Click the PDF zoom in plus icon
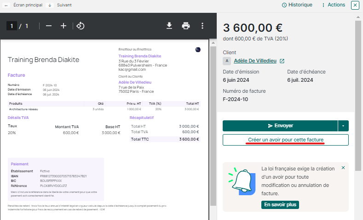Screen dimensions: 363x220 click(x=63, y=26)
